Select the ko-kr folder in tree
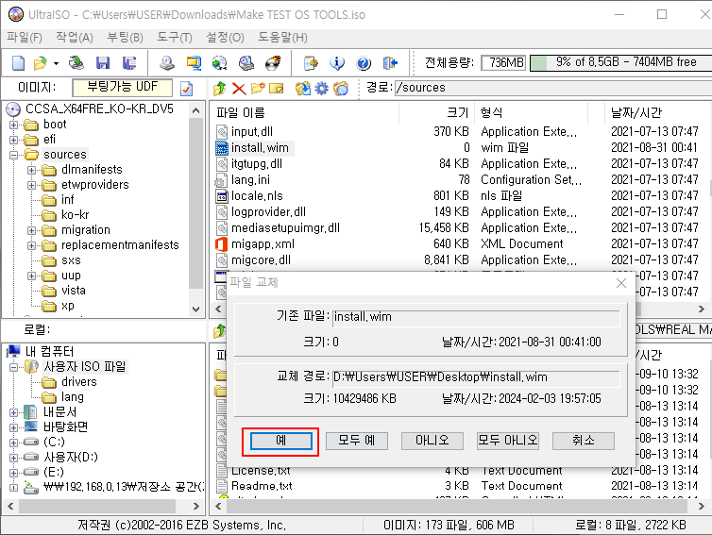This screenshot has width=712, height=535. (x=75, y=215)
